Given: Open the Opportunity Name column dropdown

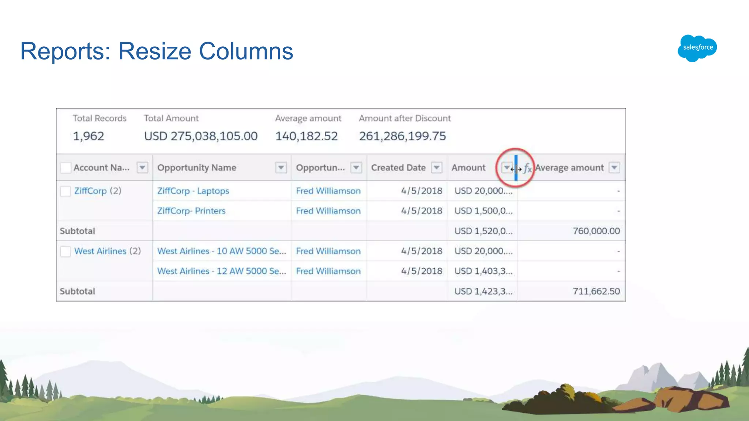Looking at the screenshot, I should [x=281, y=168].
